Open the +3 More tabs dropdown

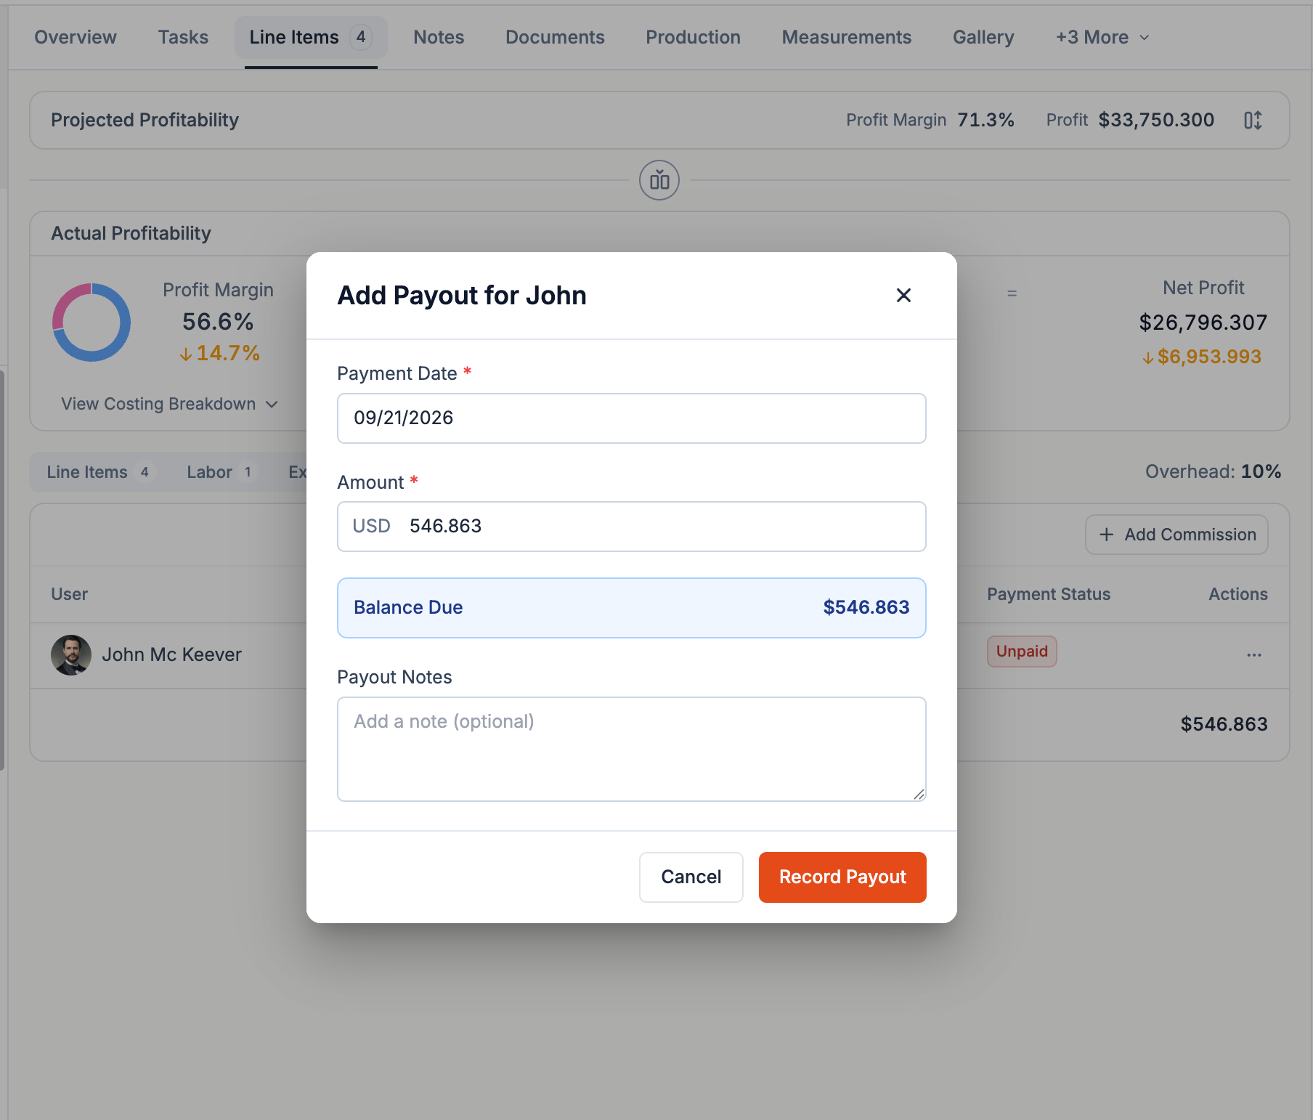click(1102, 37)
